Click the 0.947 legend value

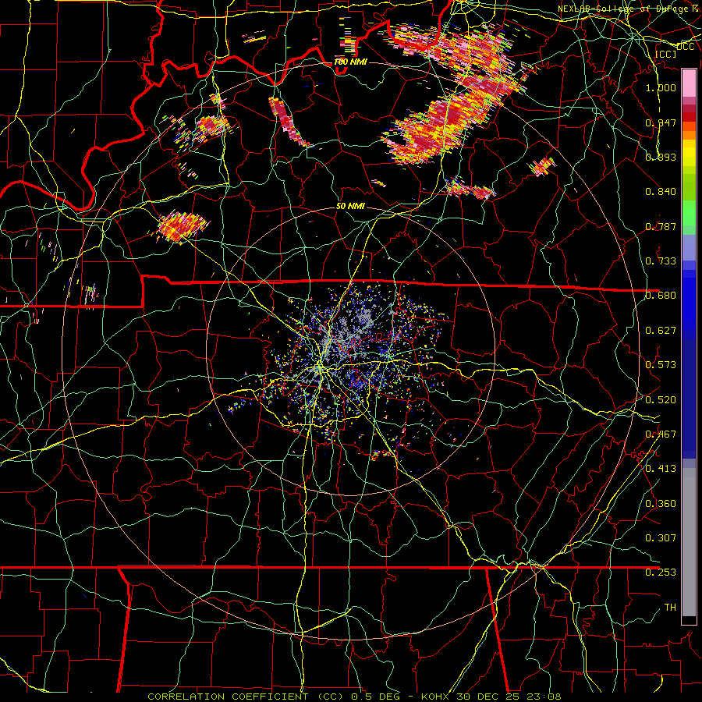pyautogui.click(x=661, y=122)
